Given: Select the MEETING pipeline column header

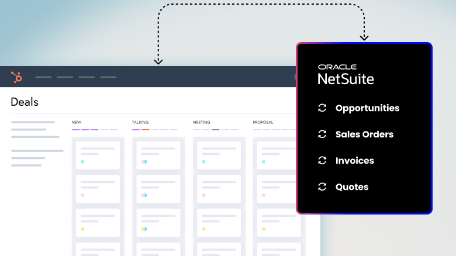Looking at the screenshot, I should click(x=201, y=123).
